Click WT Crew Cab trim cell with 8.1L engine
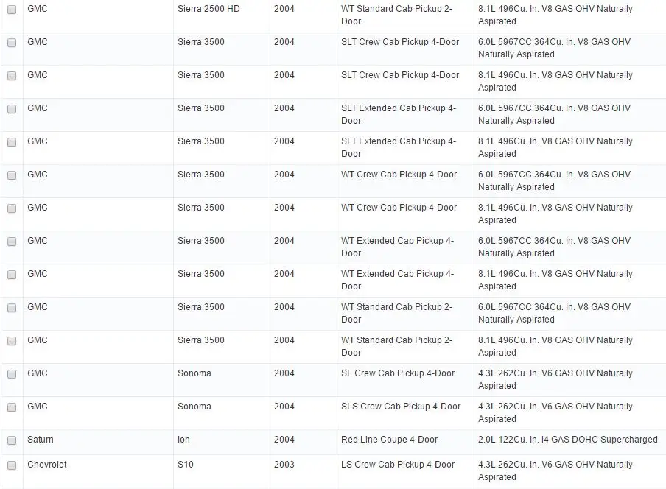The width and height of the screenshot is (666, 489). click(405, 214)
